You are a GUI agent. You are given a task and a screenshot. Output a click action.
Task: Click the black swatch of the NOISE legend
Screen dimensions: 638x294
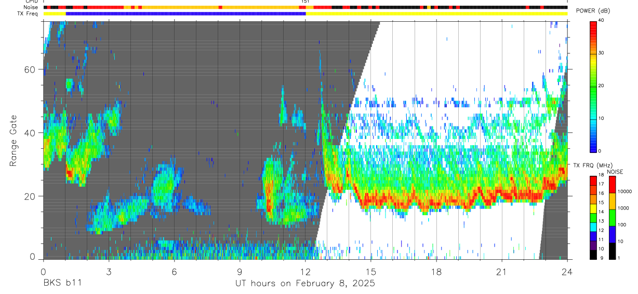pyautogui.click(x=612, y=250)
